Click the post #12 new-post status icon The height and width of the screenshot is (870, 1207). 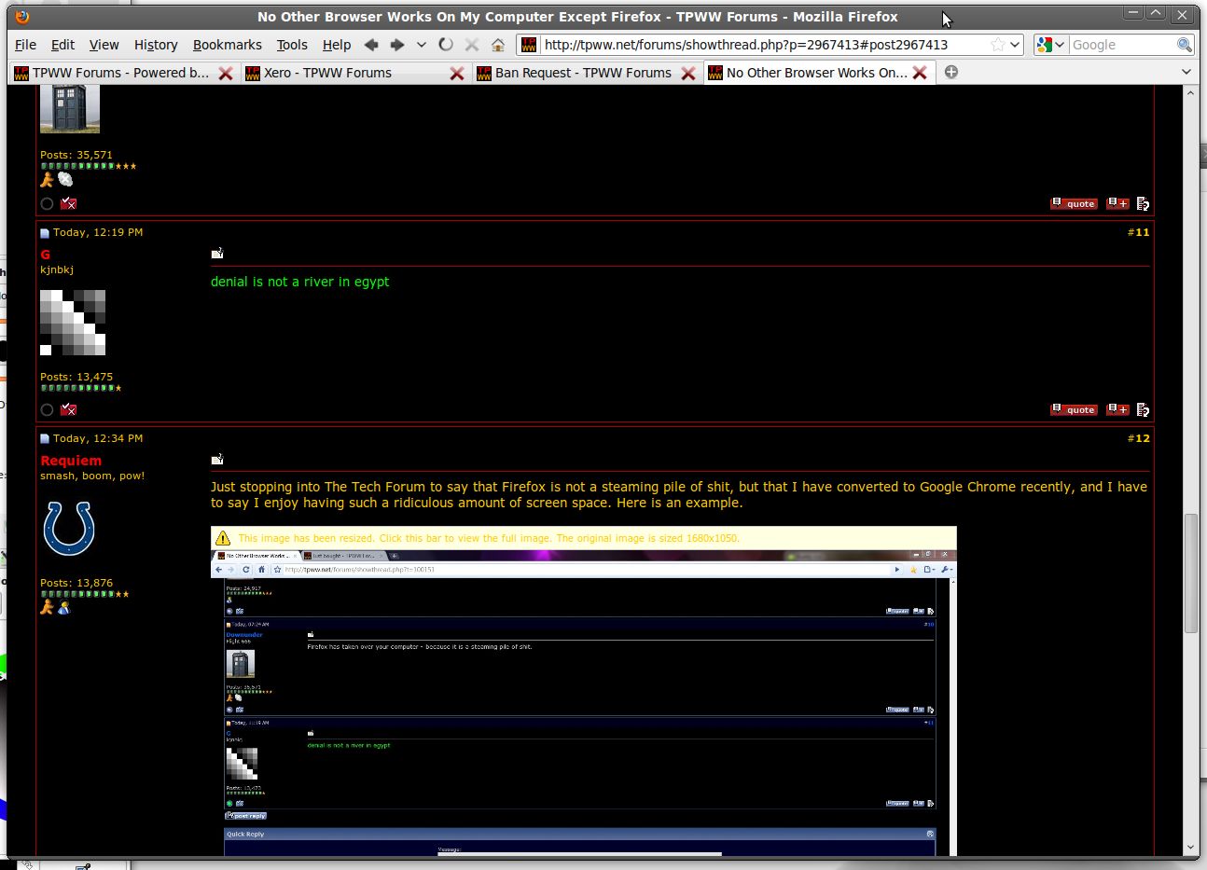pos(45,438)
